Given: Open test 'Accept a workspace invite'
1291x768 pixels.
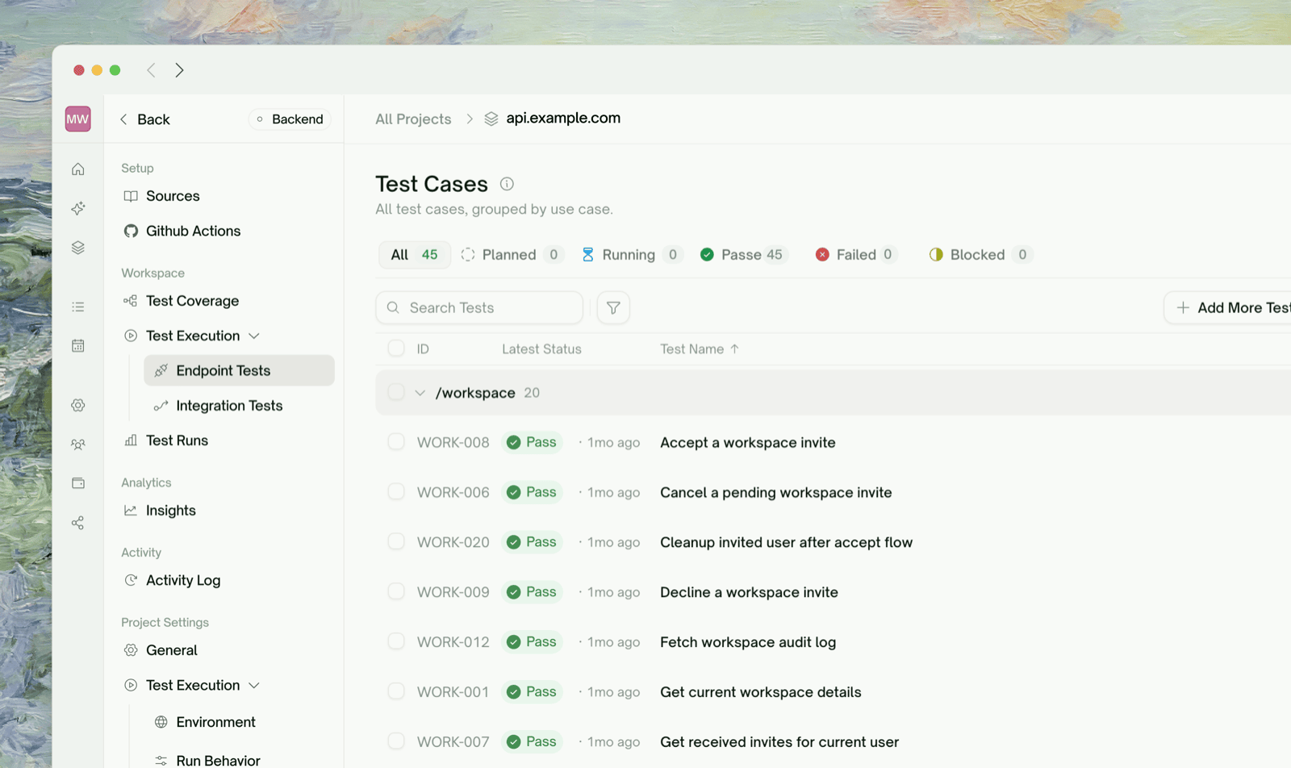Looking at the screenshot, I should pyautogui.click(x=747, y=442).
